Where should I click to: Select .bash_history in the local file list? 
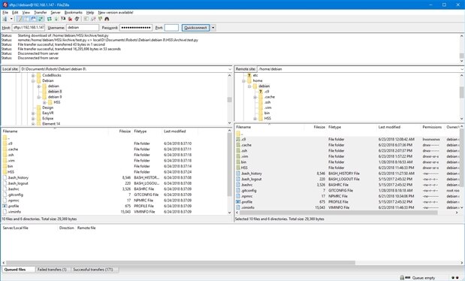[18, 178]
